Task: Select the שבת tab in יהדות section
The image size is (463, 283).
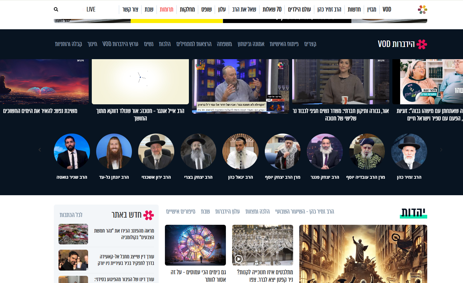Action: (205, 212)
